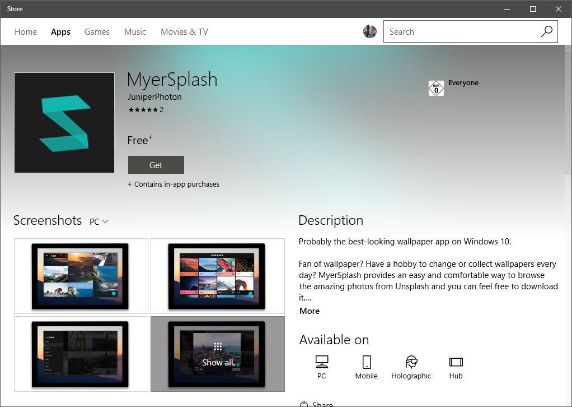Click Show all screenshots
572x407 pixels.
pos(218,354)
